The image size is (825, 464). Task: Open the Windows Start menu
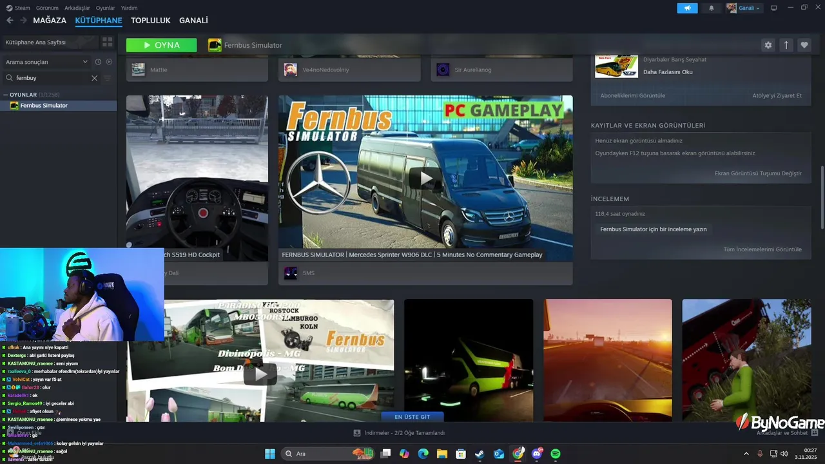tap(269, 454)
